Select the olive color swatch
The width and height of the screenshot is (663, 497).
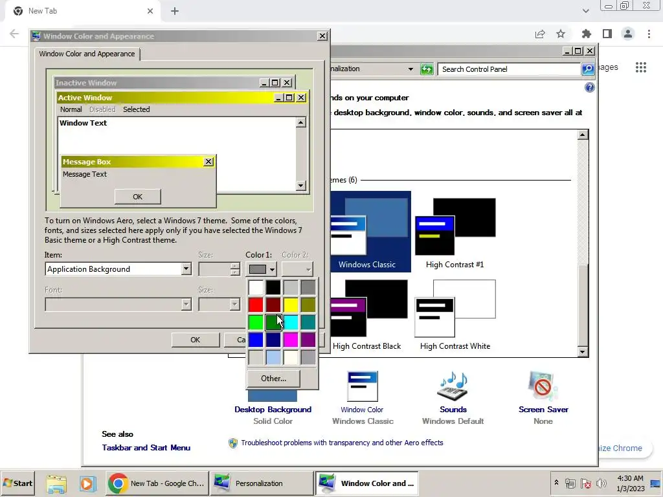tap(308, 305)
